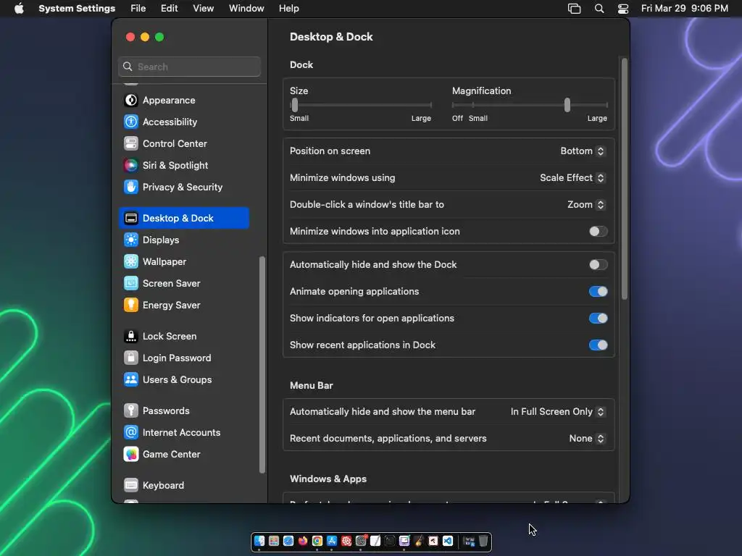This screenshot has height=556, width=742.
Task: Enable minimize windows into application icon
Action: pos(598,232)
